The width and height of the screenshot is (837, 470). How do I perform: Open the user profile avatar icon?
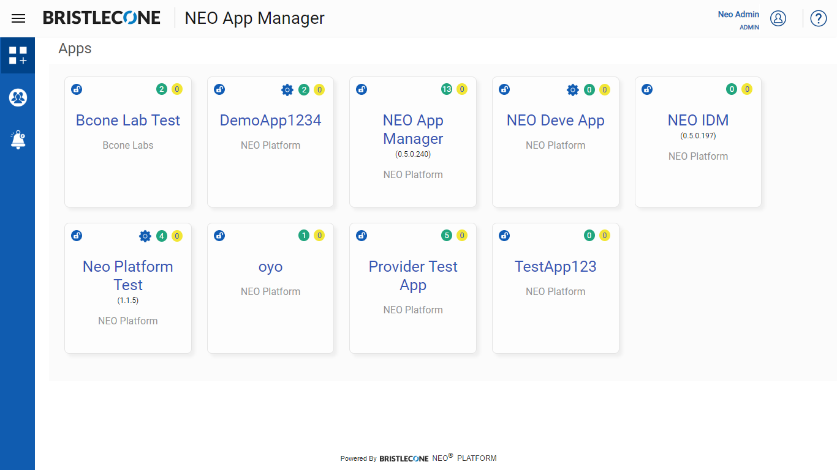tap(778, 18)
